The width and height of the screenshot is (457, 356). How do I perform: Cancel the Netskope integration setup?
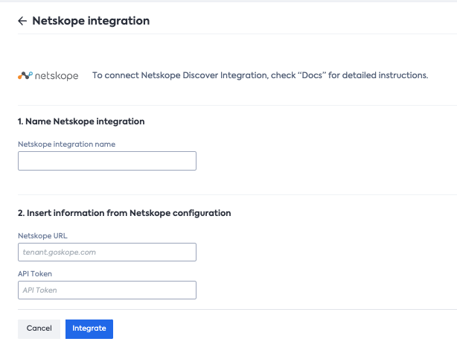[39, 329]
